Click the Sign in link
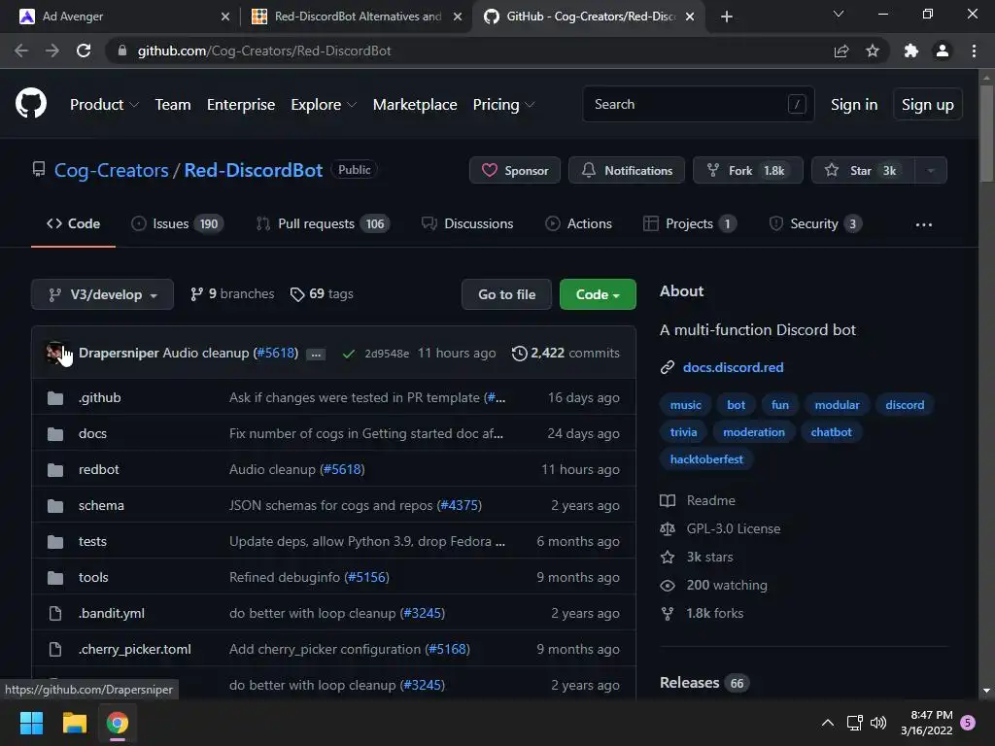995x746 pixels. pos(854,105)
